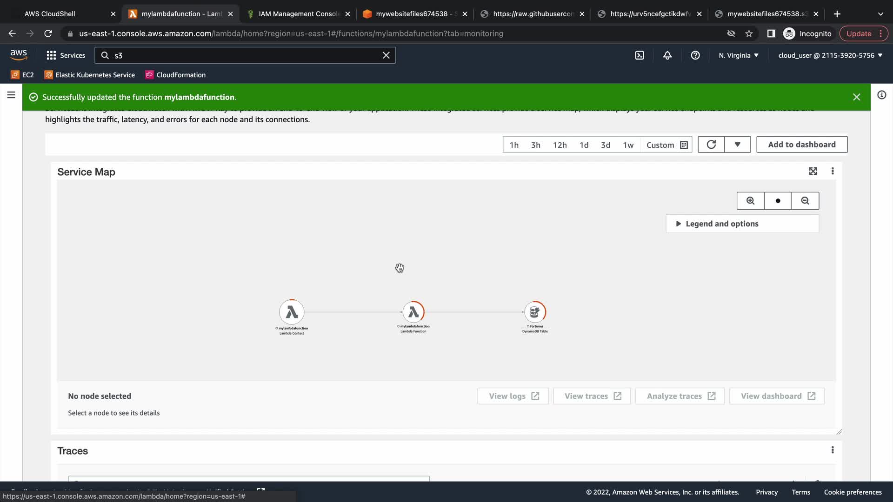Image resolution: width=893 pixels, height=502 pixels.
Task: Open the EC2 bookmark shortcut
Action: 22,75
